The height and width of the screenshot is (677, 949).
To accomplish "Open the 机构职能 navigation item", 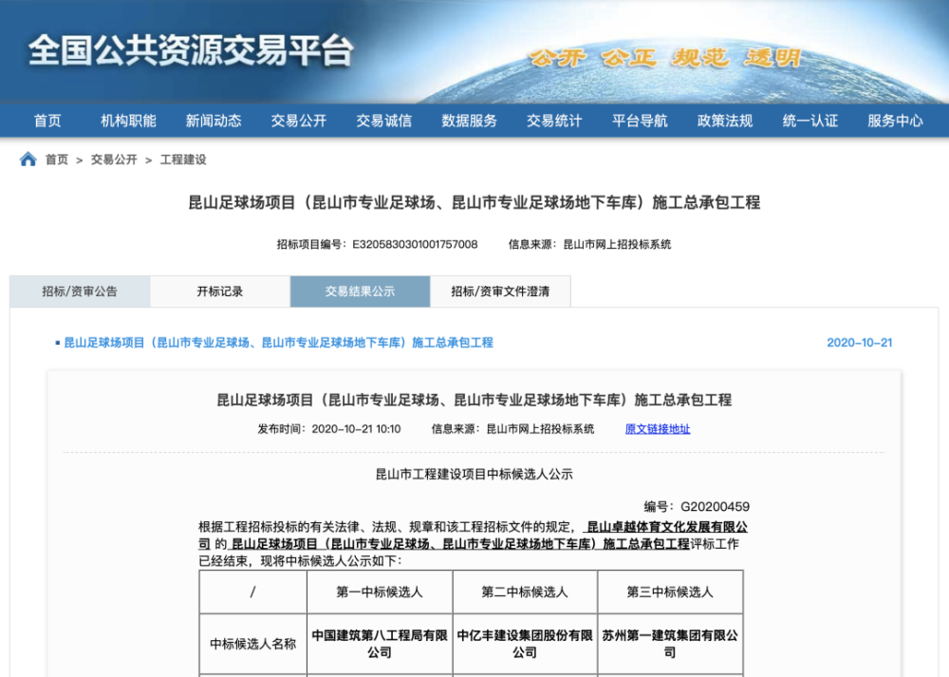I will point(128,122).
